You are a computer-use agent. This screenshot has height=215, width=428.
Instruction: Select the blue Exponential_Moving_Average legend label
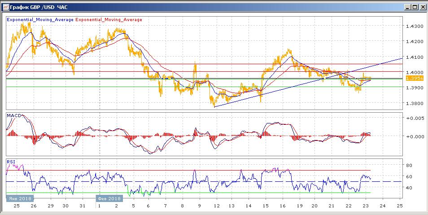tap(40, 20)
